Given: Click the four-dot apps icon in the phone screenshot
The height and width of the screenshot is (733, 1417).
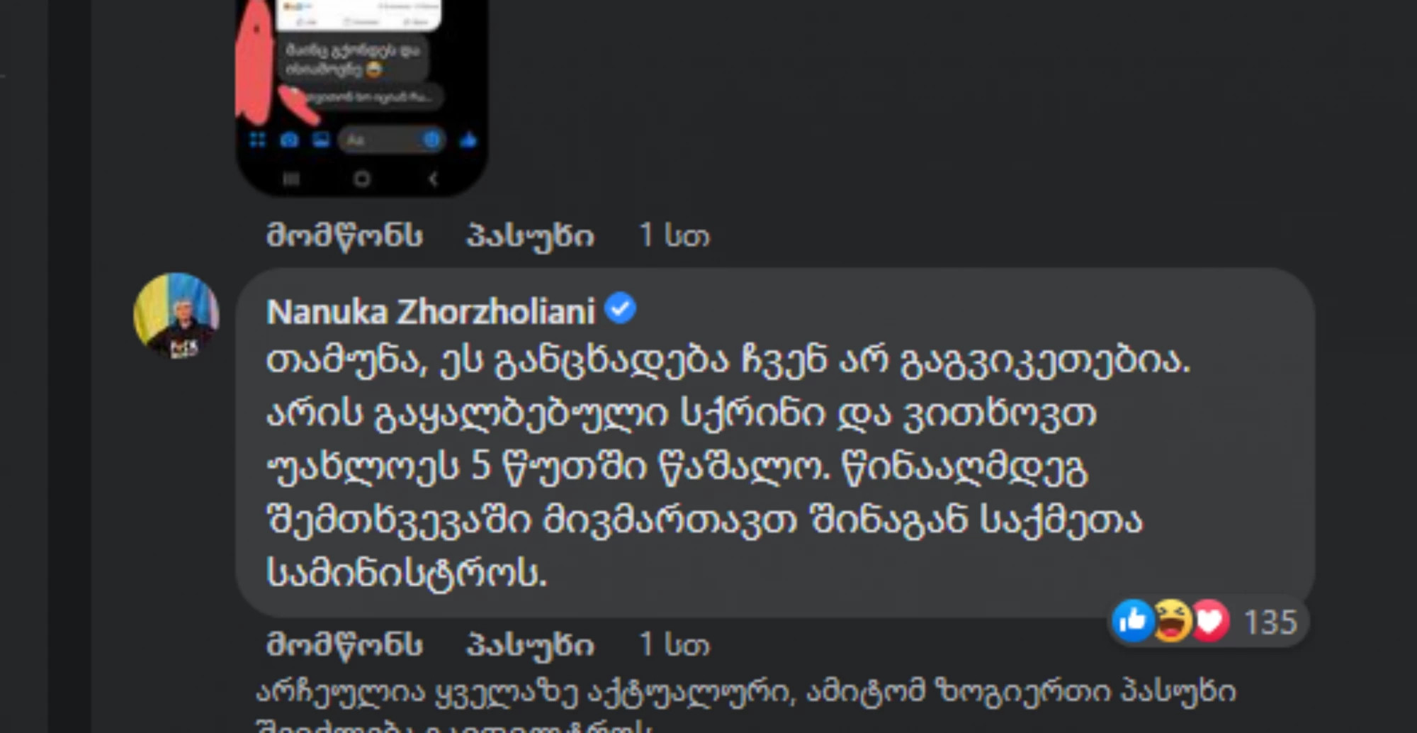Looking at the screenshot, I should pos(257,140).
